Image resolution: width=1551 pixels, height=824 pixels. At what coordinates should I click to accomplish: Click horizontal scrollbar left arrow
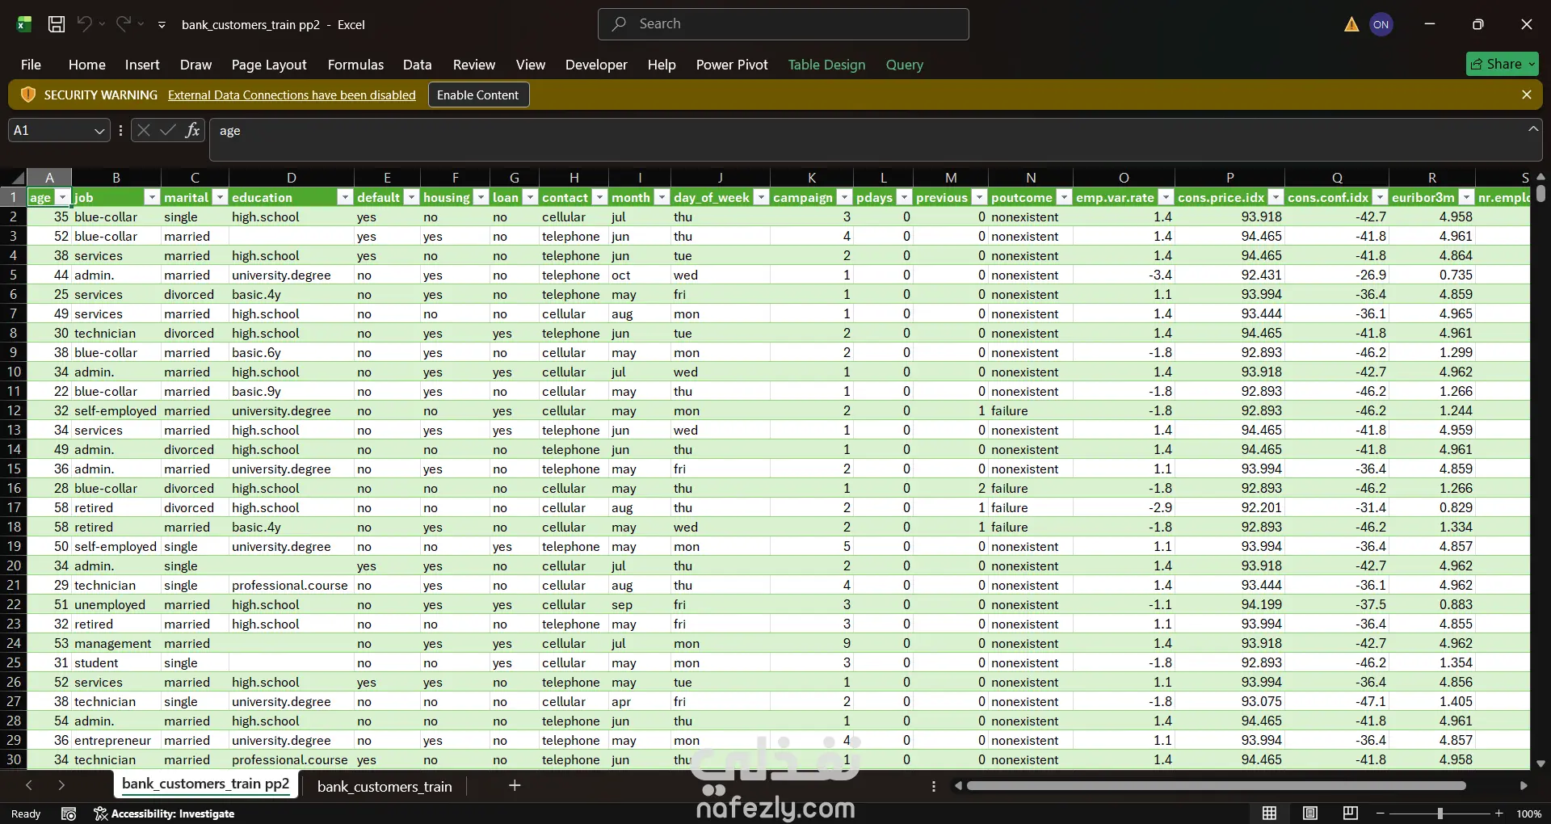(958, 785)
